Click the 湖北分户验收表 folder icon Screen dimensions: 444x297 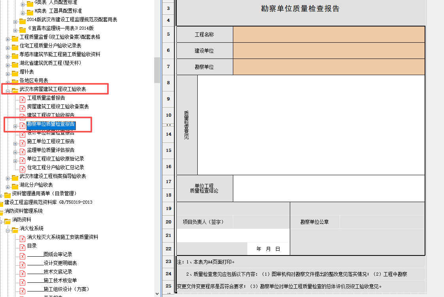click(15, 185)
